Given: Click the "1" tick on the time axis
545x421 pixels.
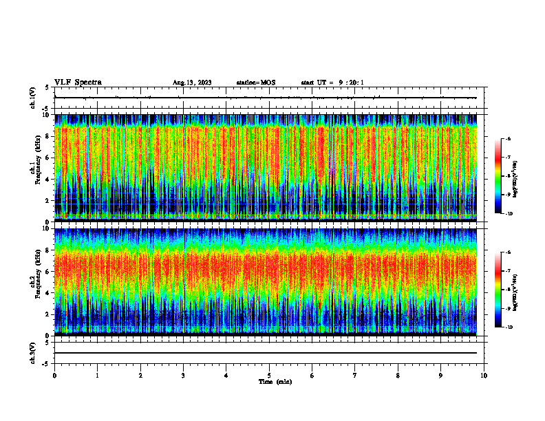Looking at the screenshot, I should coord(97,376).
